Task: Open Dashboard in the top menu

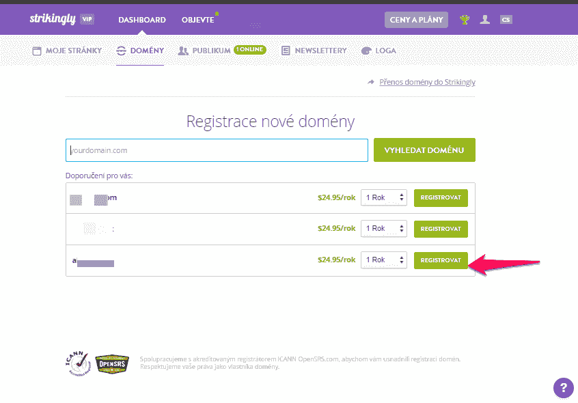Action: (142, 20)
